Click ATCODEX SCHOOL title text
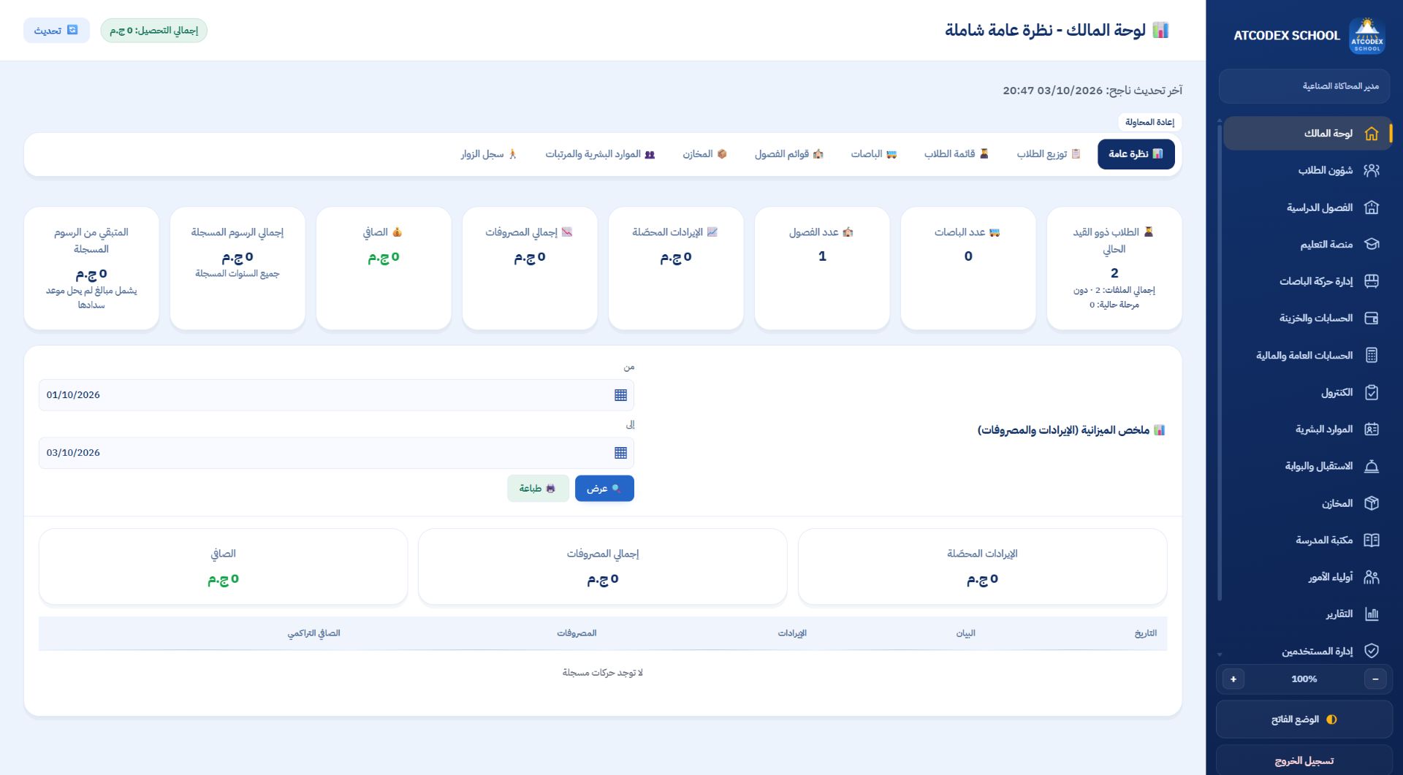 coord(1287,36)
